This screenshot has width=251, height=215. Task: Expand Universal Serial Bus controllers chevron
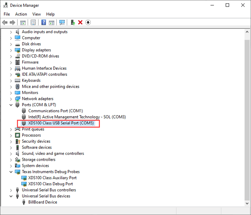(11, 190)
